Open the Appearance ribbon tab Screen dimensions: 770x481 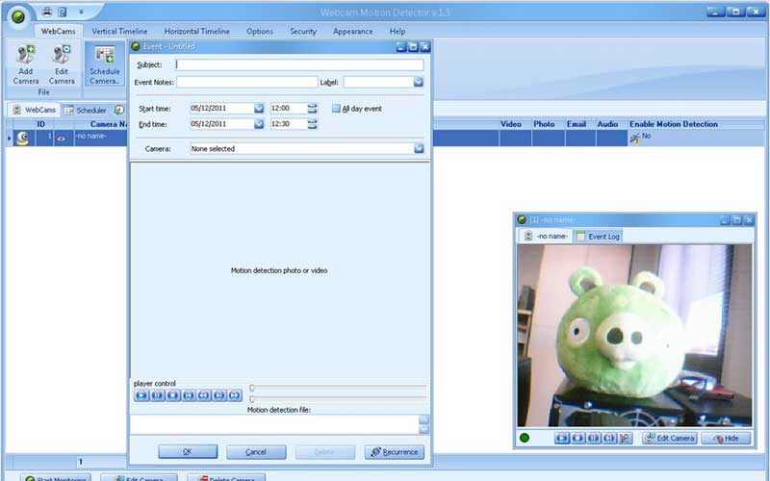pos(352,31)
